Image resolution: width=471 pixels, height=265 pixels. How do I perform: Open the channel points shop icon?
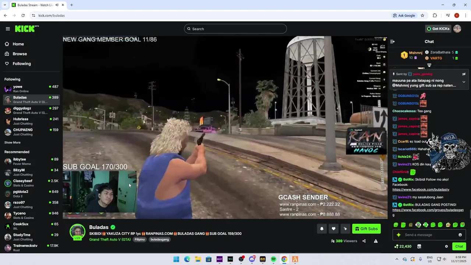419,246
